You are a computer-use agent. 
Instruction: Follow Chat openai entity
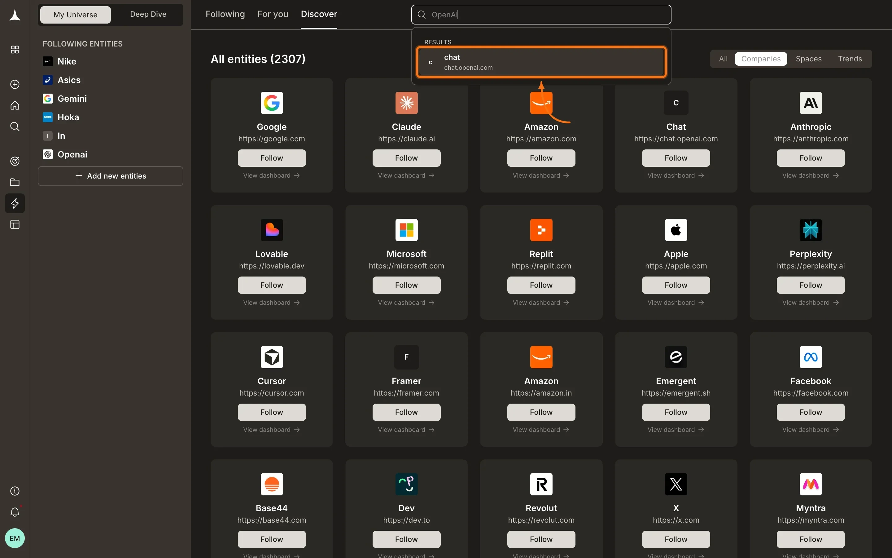click(x=676, y=158)
